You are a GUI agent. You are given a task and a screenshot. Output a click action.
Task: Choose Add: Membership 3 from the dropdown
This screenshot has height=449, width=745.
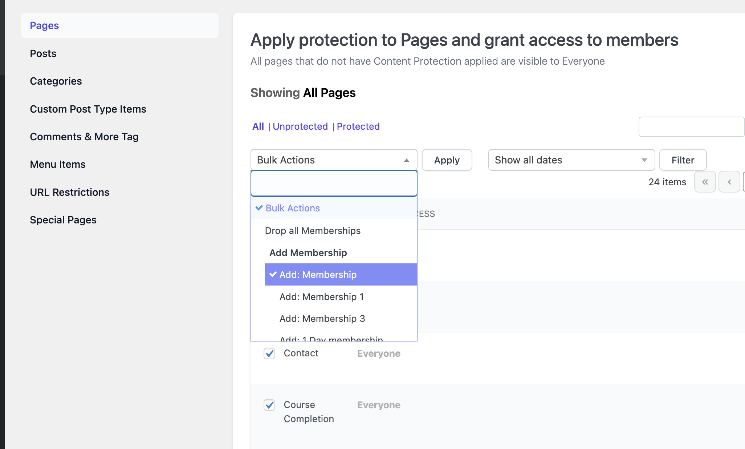click(x=322, y=319)
